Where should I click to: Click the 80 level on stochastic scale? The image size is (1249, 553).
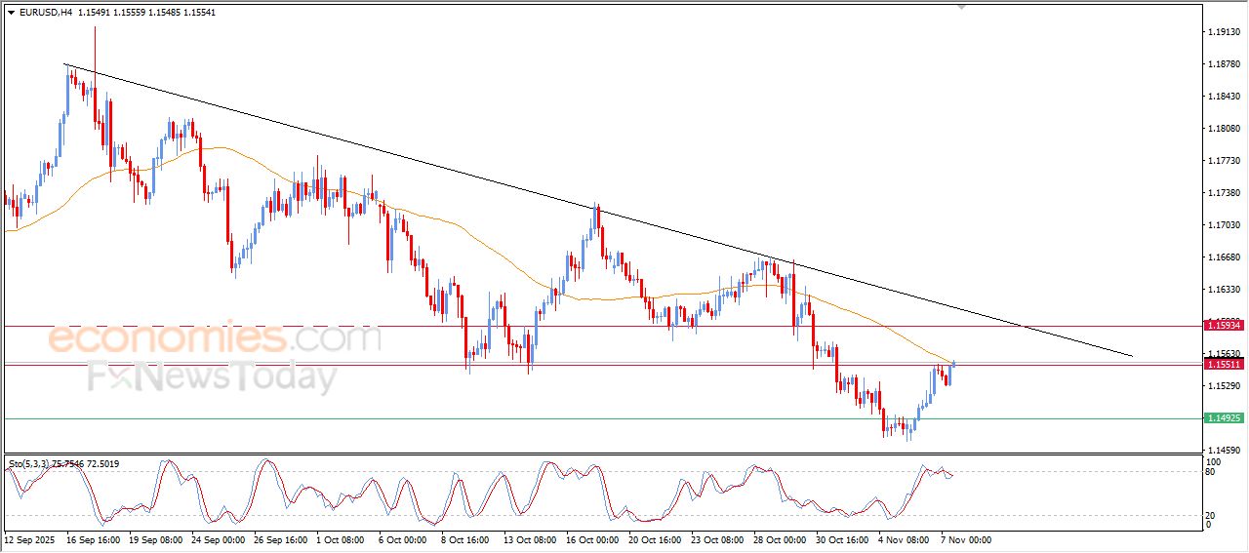tap(1211, 473)
